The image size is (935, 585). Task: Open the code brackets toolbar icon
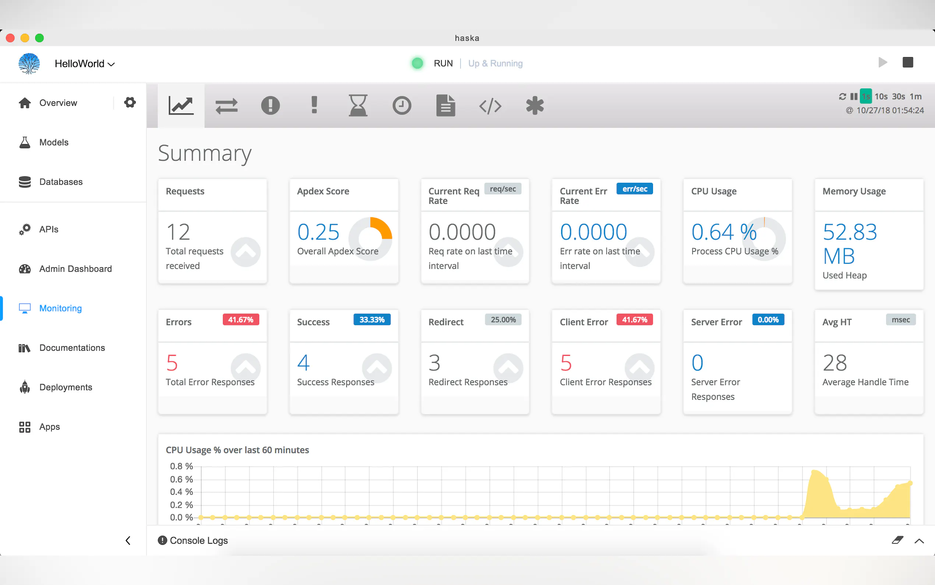(x=490, y=105)
